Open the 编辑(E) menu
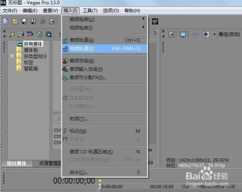The height and width of the screenshot is (192, 242). point(30,11)
